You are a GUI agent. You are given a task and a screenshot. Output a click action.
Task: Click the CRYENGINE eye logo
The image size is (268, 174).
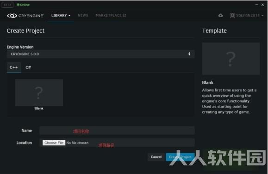[12, 16]
